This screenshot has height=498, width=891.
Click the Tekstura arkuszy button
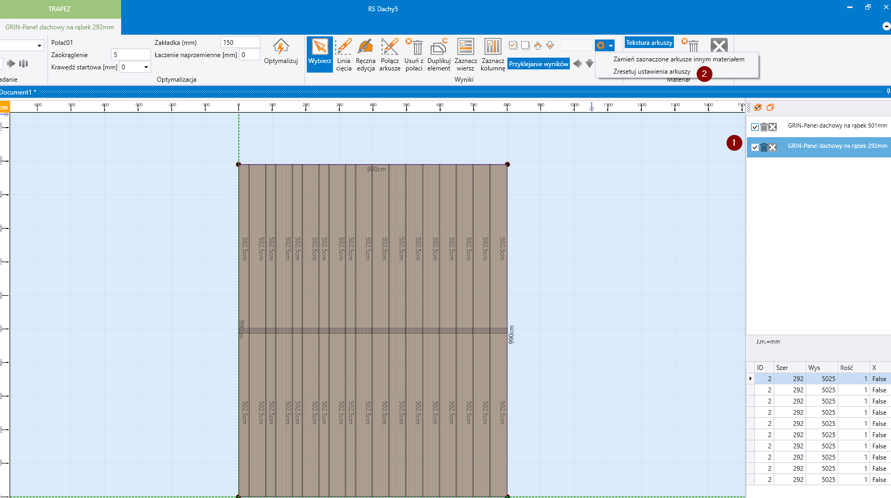pos(649,43)
